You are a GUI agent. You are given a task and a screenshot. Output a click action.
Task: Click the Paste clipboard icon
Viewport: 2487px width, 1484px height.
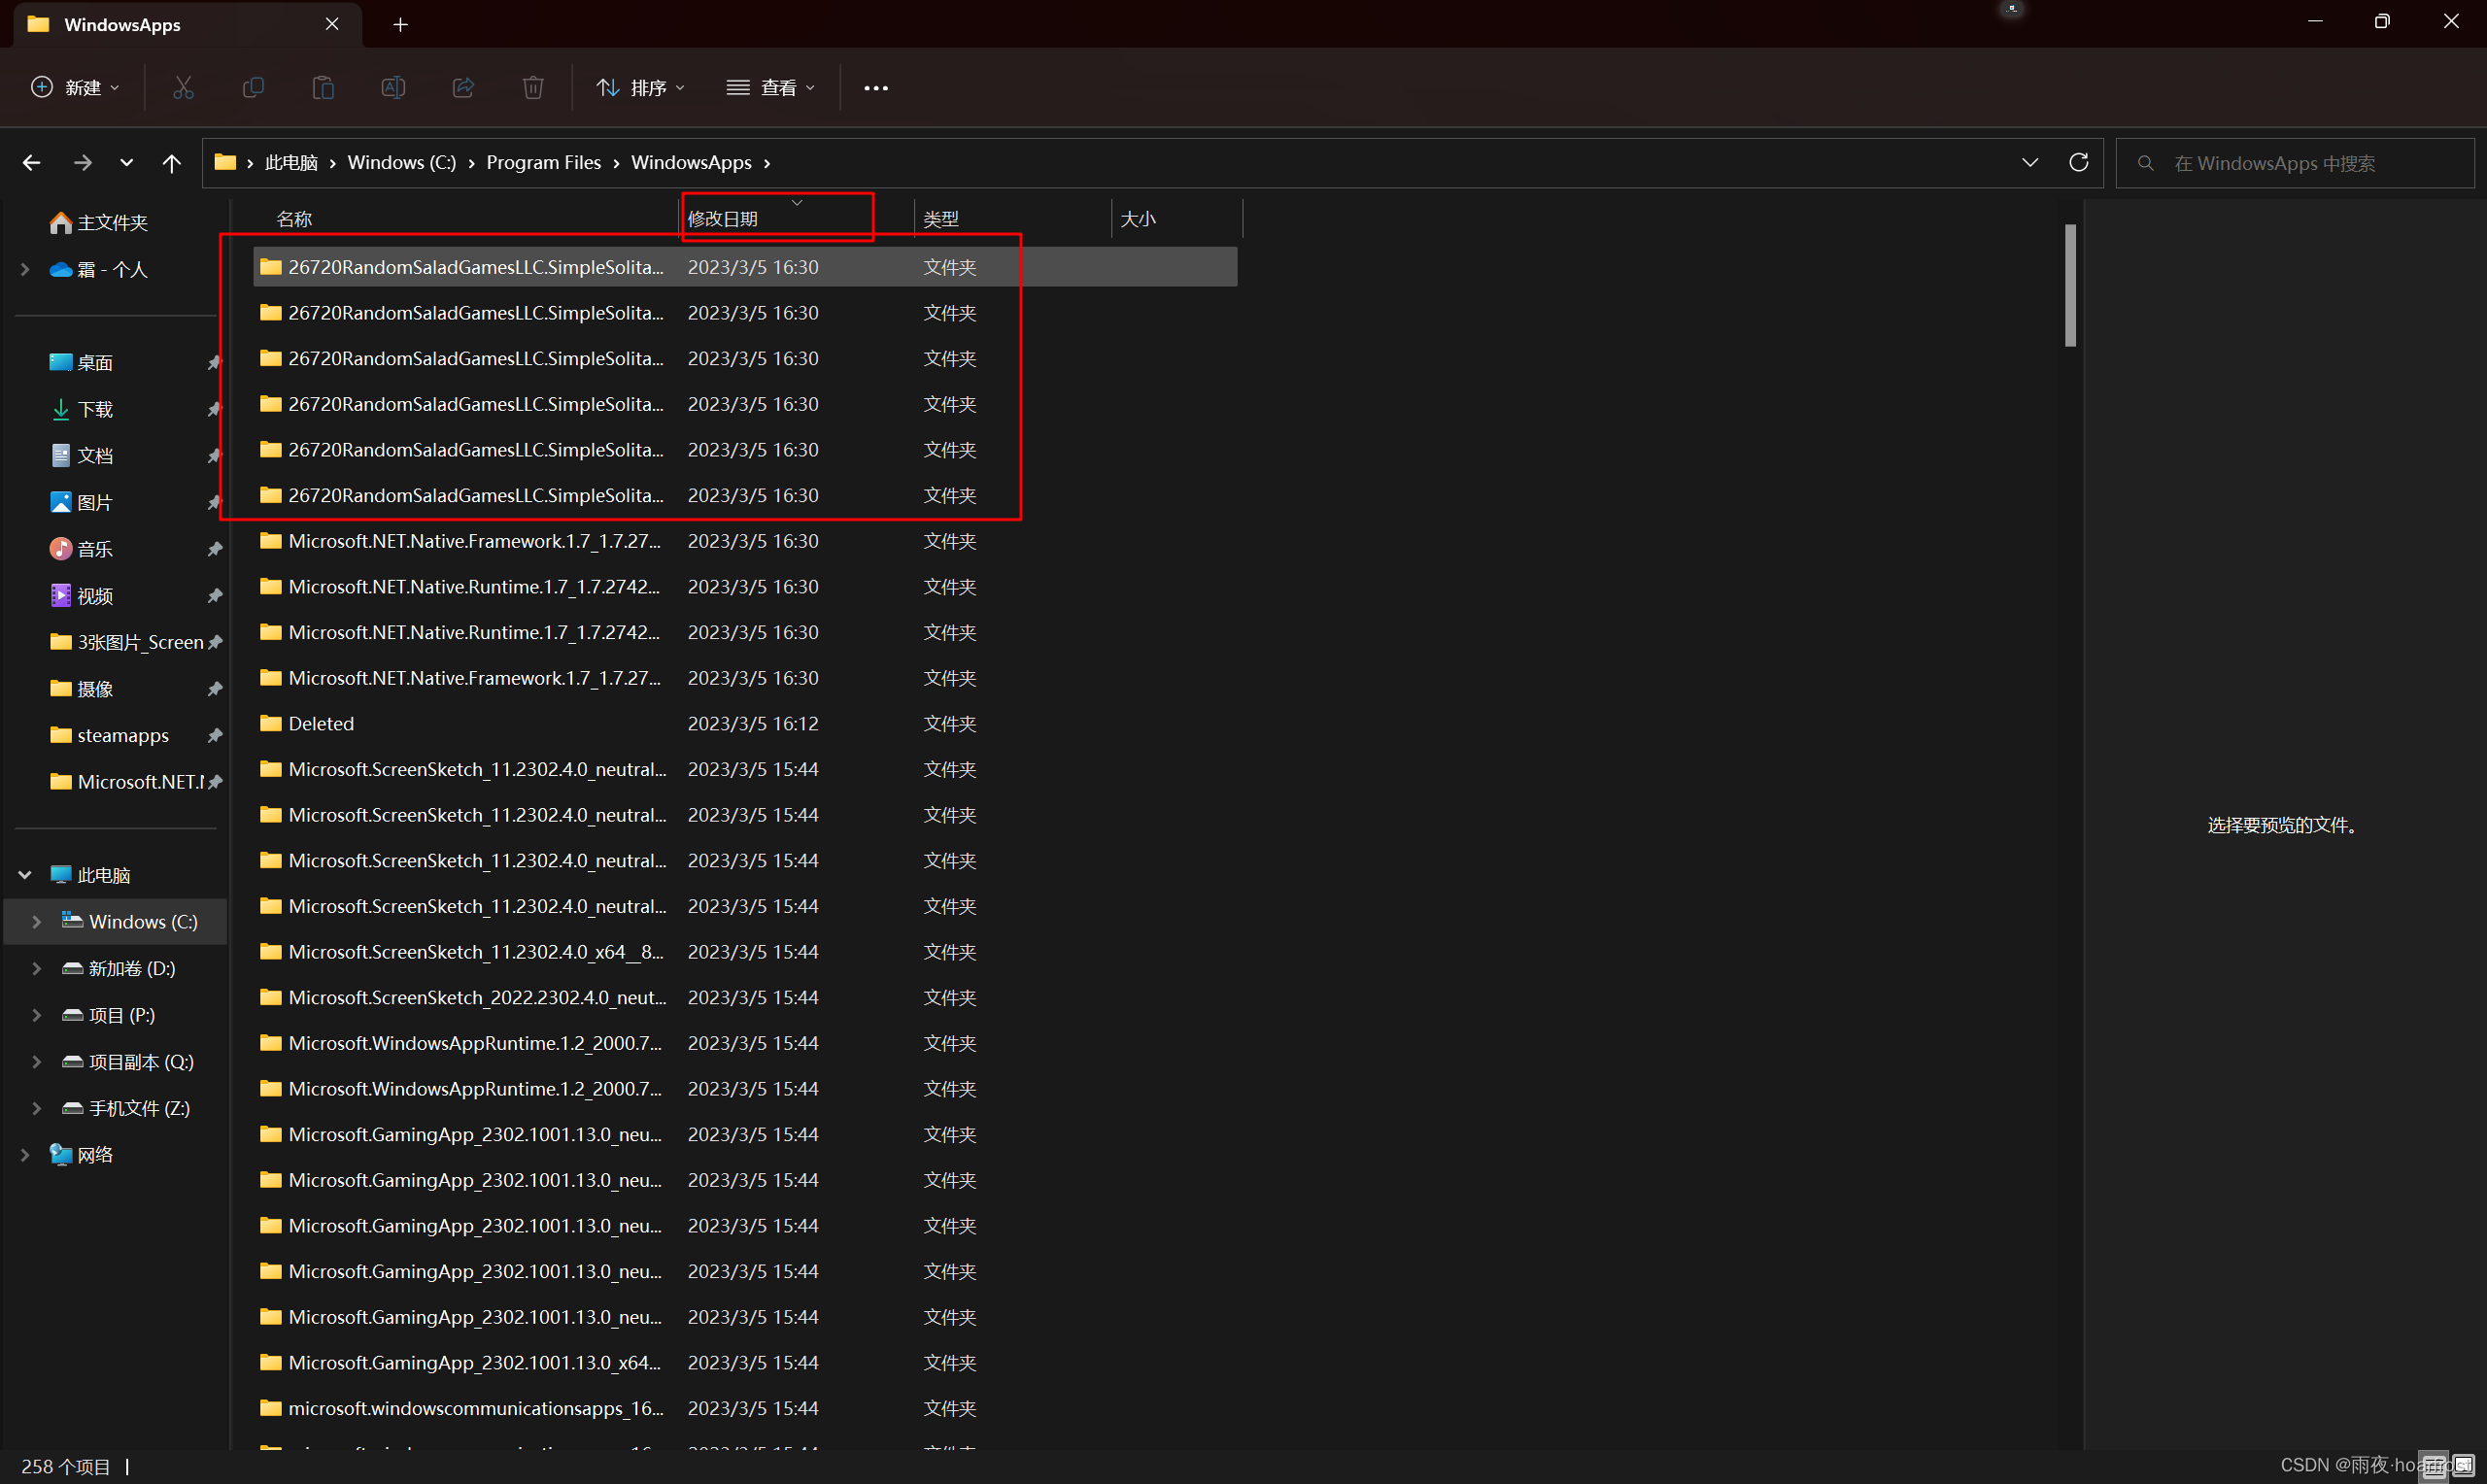(x=323, y=88)
